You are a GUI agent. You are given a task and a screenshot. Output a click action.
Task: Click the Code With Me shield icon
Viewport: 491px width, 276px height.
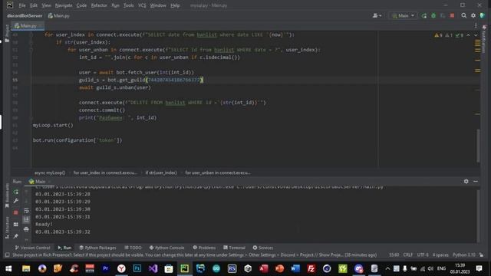pos(483,15)
